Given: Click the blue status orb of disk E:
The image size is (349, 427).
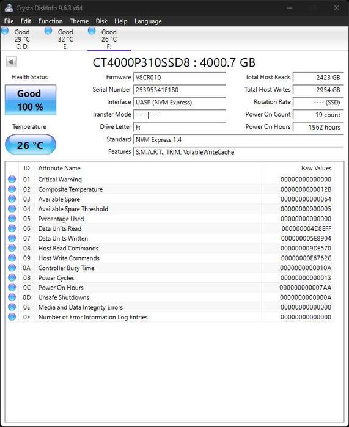Looking at the screenshot, I should pyautogui.click(x=48, y=31).
